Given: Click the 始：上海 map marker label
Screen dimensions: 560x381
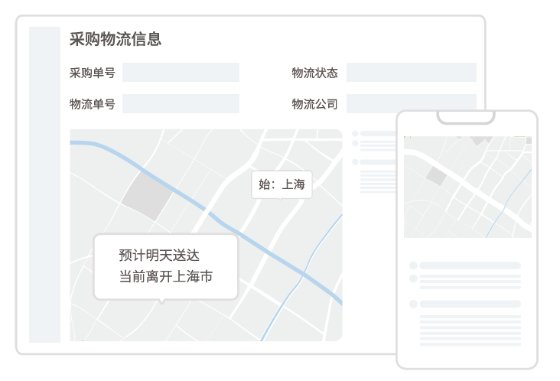Looking at the screenshot, I should [x=282, y=184].
